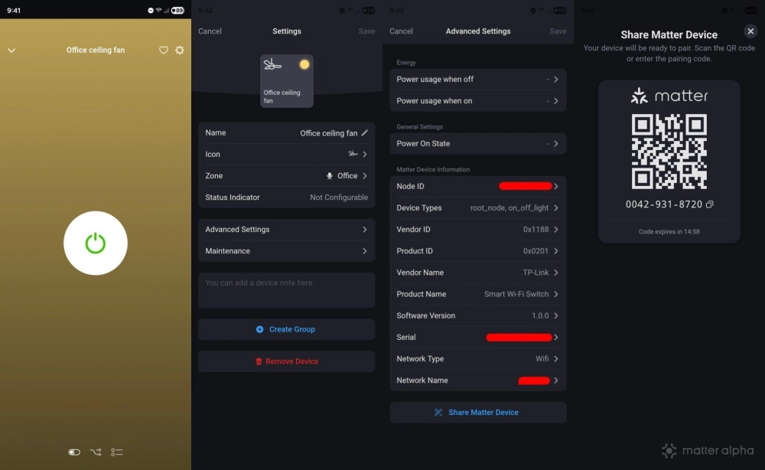The image size is (765, 470).
Task: Expand Advanced Settings row
Action: (x=286, y=230)
